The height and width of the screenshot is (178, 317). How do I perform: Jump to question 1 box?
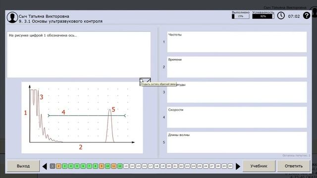pyautogui.click(x=53, y=166)
